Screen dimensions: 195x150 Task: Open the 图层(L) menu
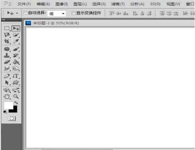[x=80, y=4]
